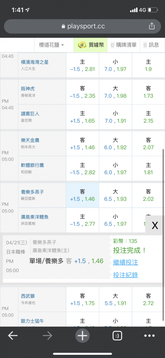Tap the lock icon beside playsport.cc
Screen dimensions: 165x358
pyautogui.click(x=63, y=26)
